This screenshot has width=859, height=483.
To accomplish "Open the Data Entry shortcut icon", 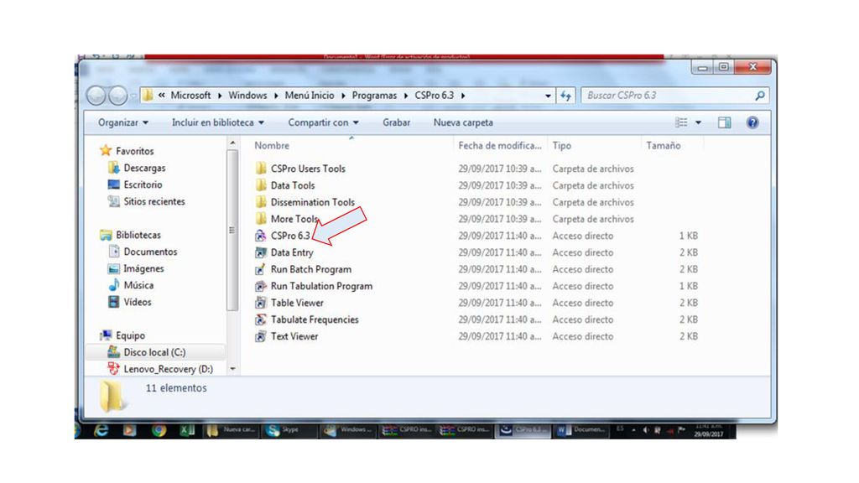I will (x=261, y=252).
